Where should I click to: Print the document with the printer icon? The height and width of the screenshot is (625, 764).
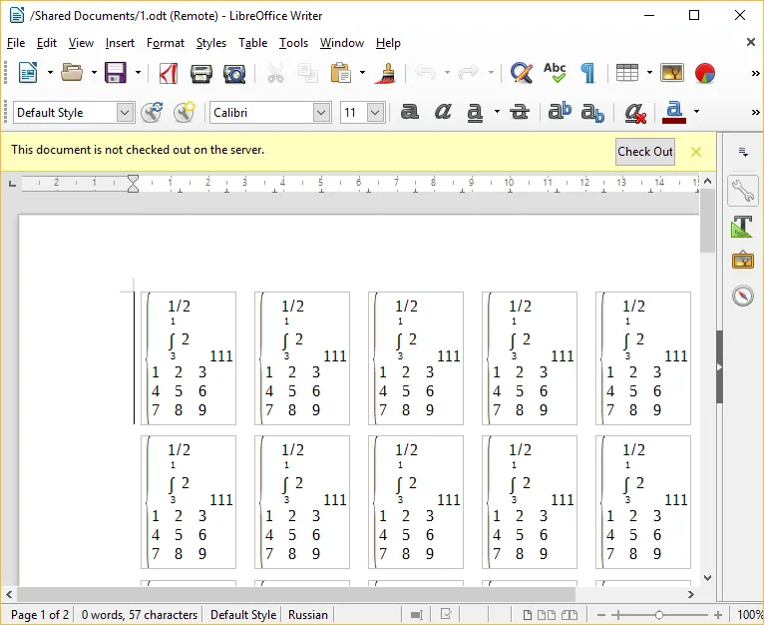pyautogui.click(x=201, y=74)
